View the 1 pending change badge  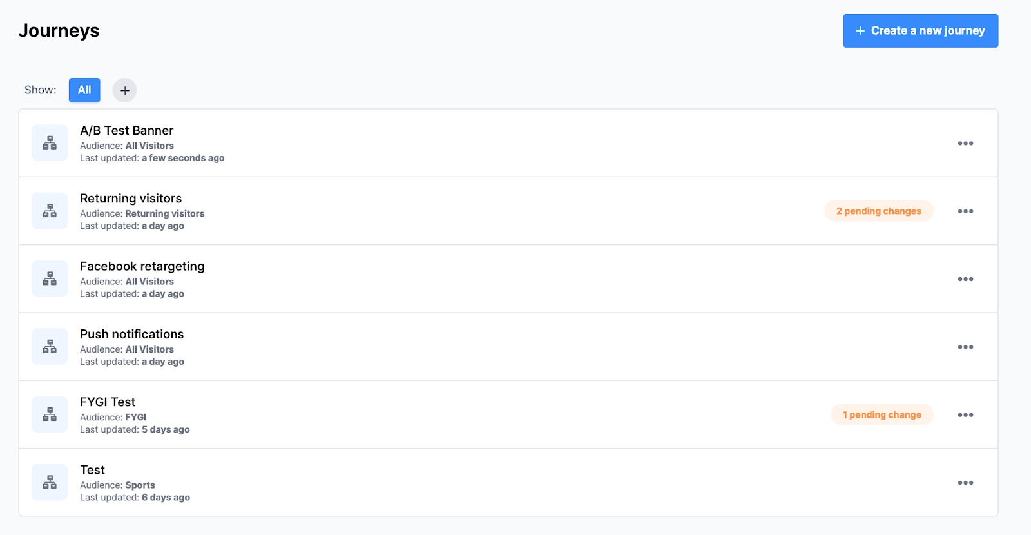[882, 414]
